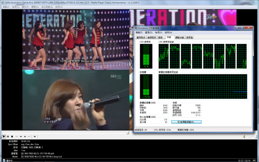Increase the playback speed (fast-forward icon)

tap(25, 136)
